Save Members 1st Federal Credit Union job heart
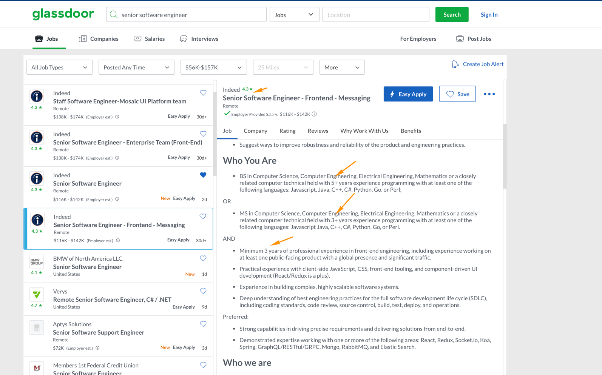This screenshot has width=602, height=375. (203, 365)
